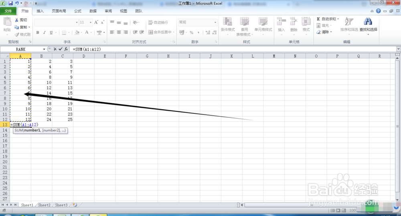Switch to the Sheet2 worksheet tab
This screenshot has width=401, height=216.
point(44,205)
